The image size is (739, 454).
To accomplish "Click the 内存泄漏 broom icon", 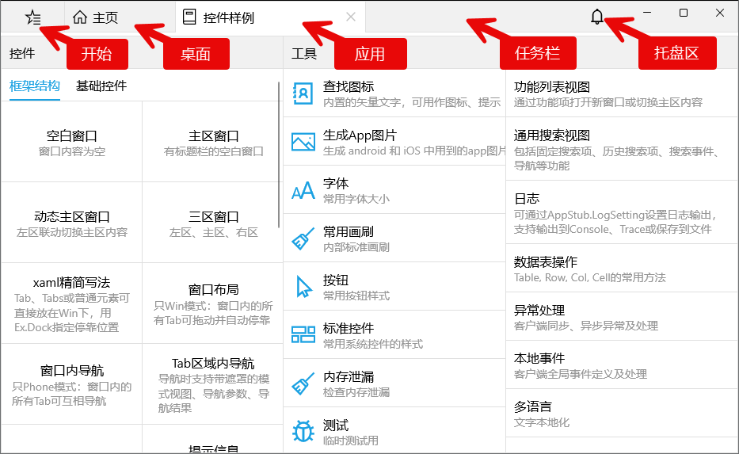I will tap(303, 383).
